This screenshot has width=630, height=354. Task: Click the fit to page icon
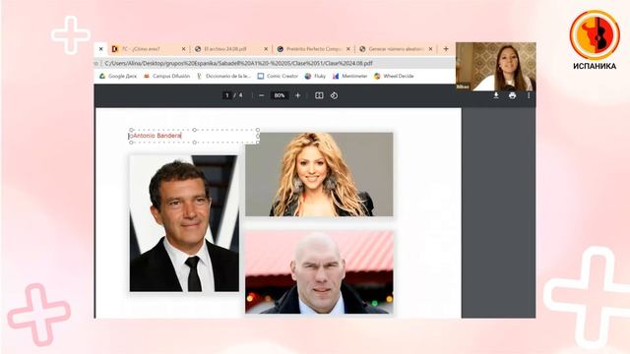click(319, 95)
